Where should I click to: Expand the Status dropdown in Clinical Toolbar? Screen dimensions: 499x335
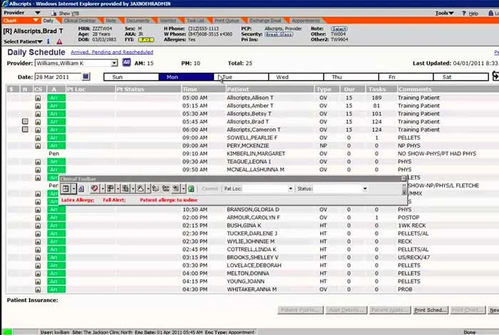pos(364,189)
